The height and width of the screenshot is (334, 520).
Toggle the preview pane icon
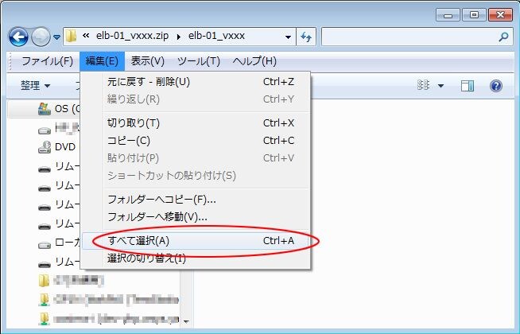click(468, 85)
